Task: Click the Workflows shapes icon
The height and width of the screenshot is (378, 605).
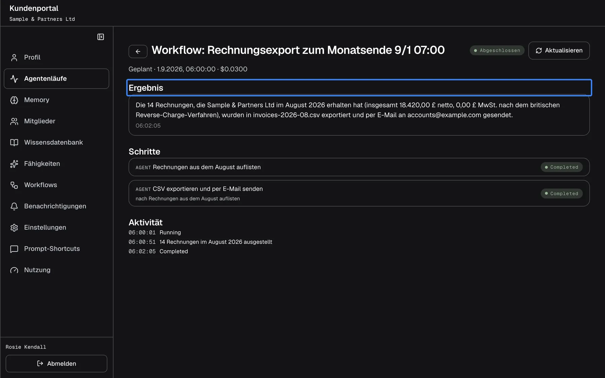Action: point(14,185)
